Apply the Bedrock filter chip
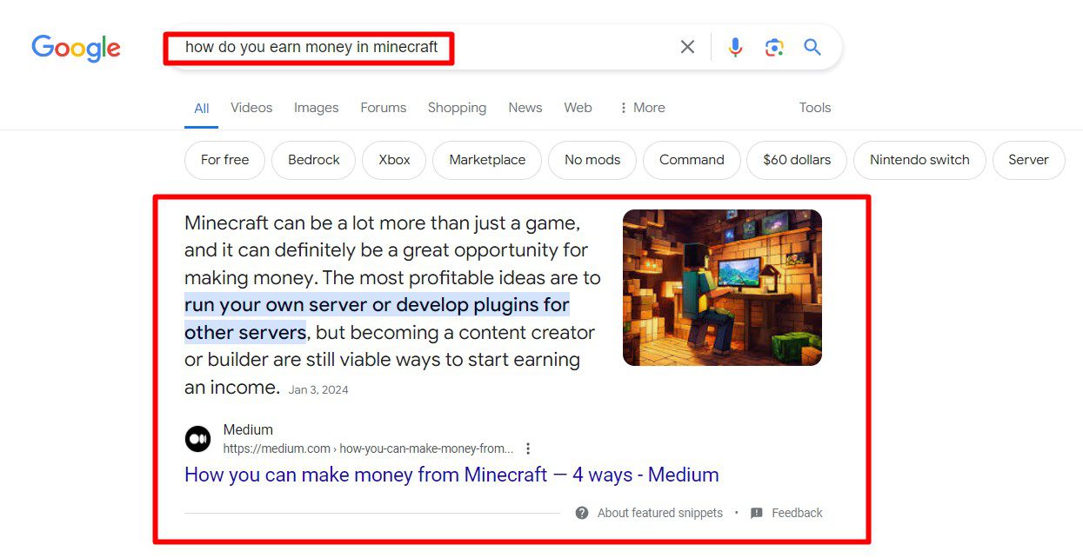Screen dimensions: 1083x558 314,160
